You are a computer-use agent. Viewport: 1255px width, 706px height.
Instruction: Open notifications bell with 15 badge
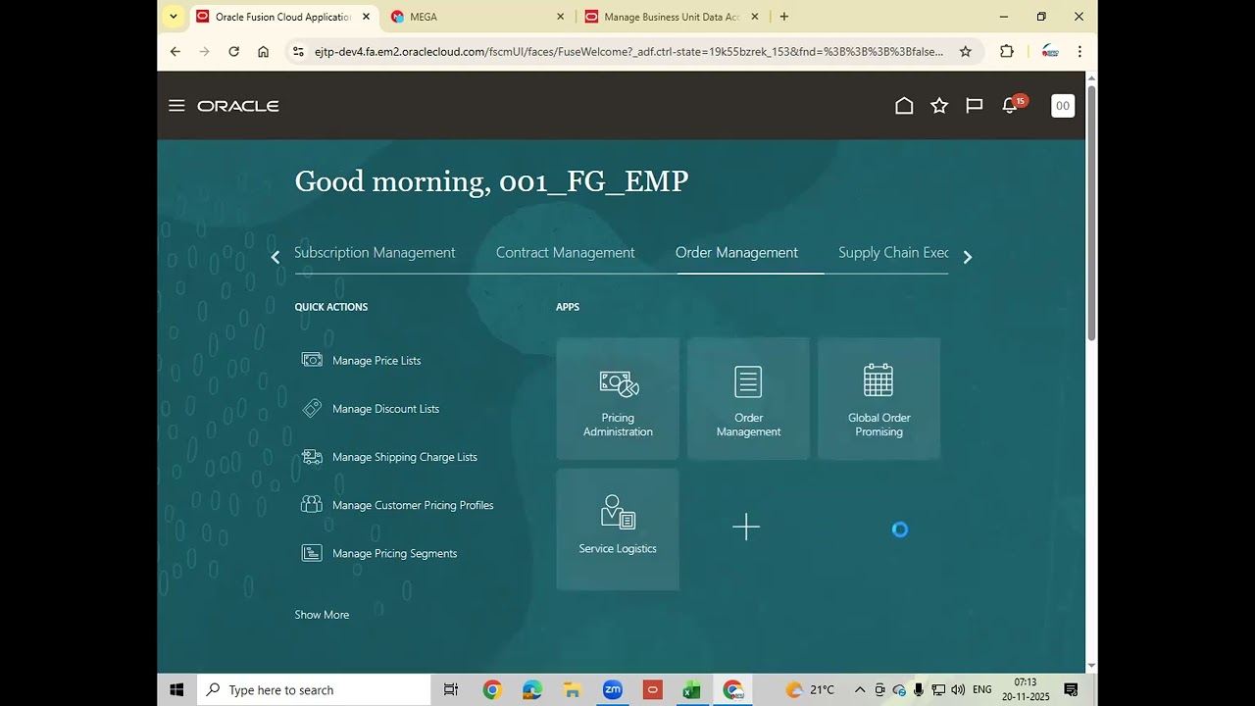click(x=1012, y=104)
